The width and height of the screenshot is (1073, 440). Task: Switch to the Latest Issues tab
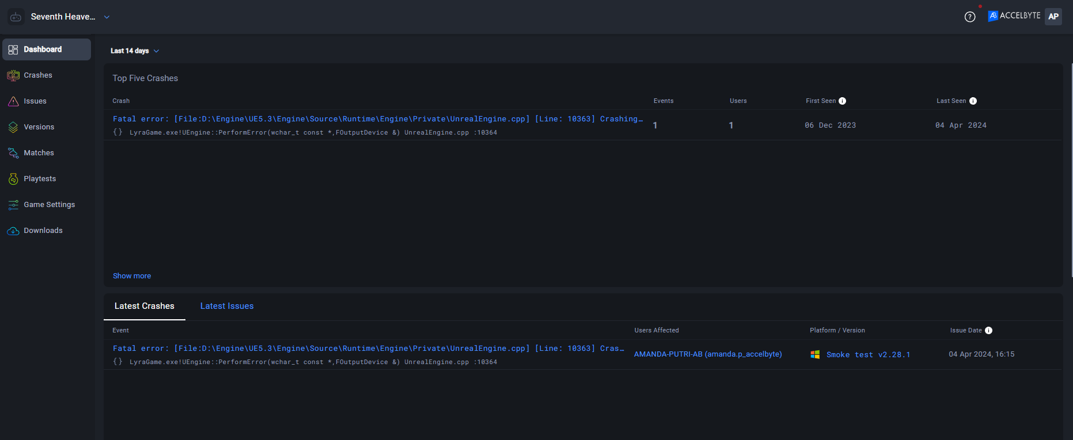click(227, 306)
